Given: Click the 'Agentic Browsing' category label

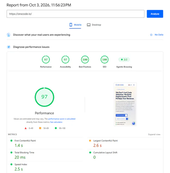Looking at the screenshot, I should 124,67.
